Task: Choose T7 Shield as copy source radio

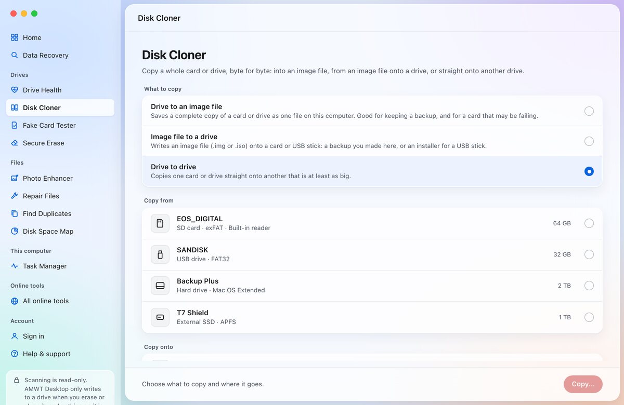Action: [589, 317]
